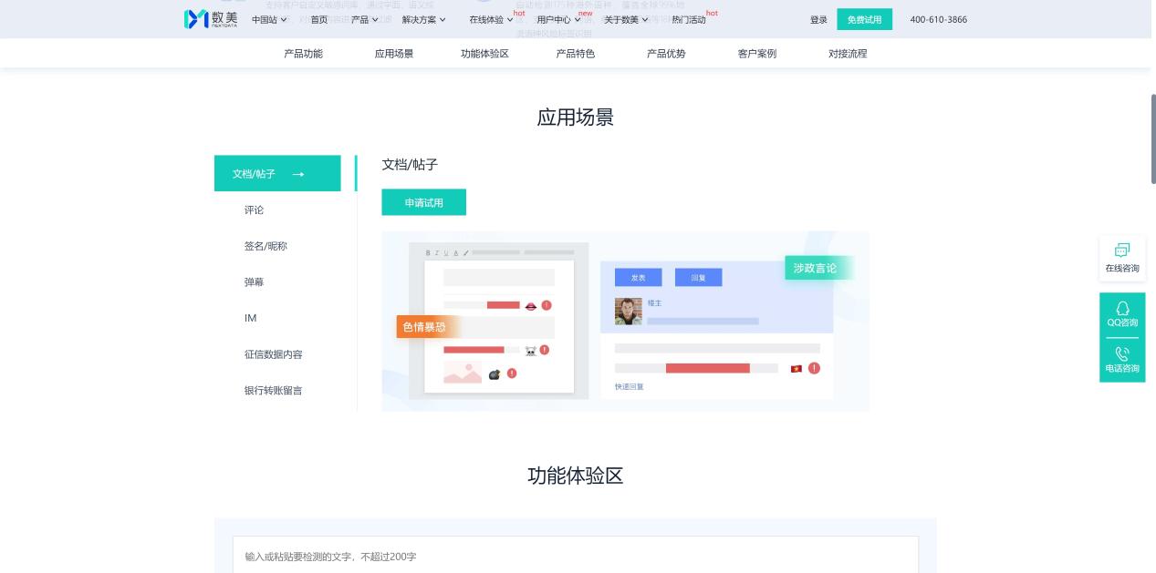Click the 免费试用 button
This screenshot has height=573, width=1156.
[x=864, y=19]
